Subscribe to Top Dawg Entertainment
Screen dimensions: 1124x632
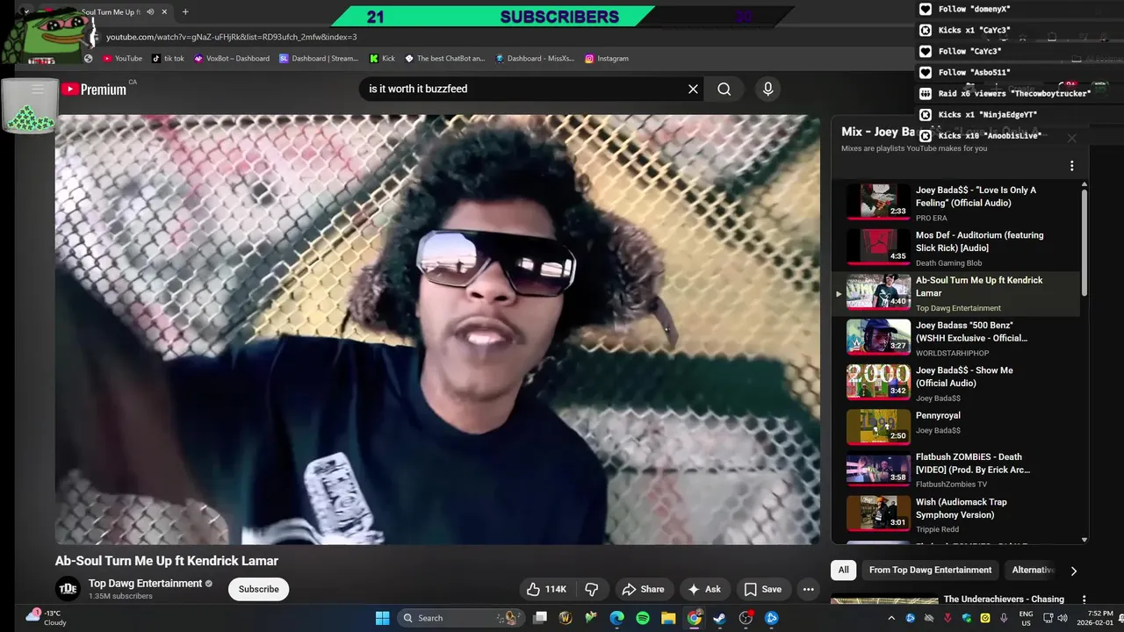(259, 589)
